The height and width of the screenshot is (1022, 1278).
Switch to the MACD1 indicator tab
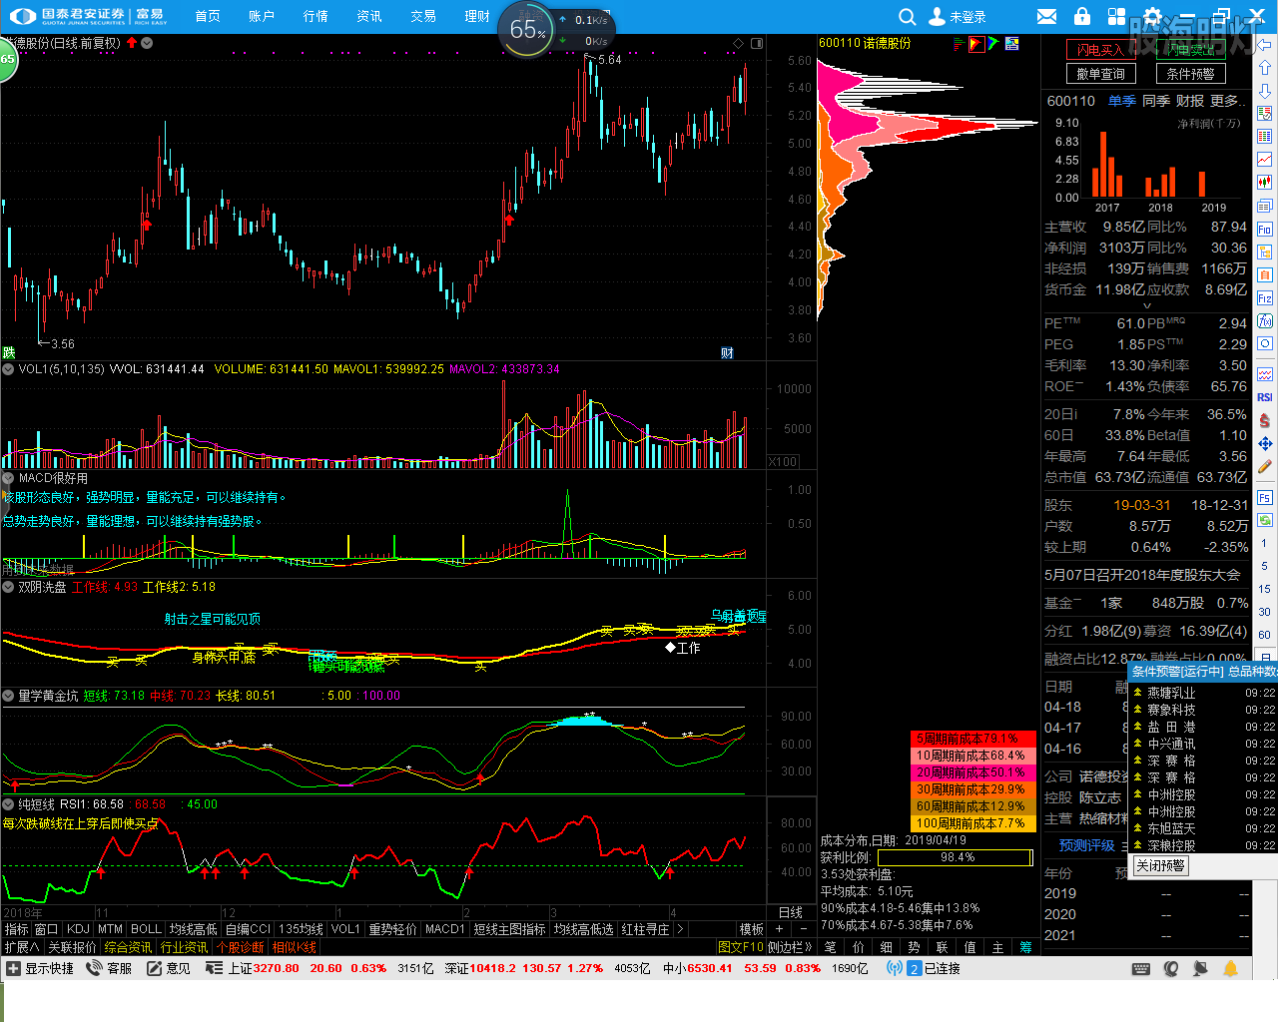tap(445, 929)
